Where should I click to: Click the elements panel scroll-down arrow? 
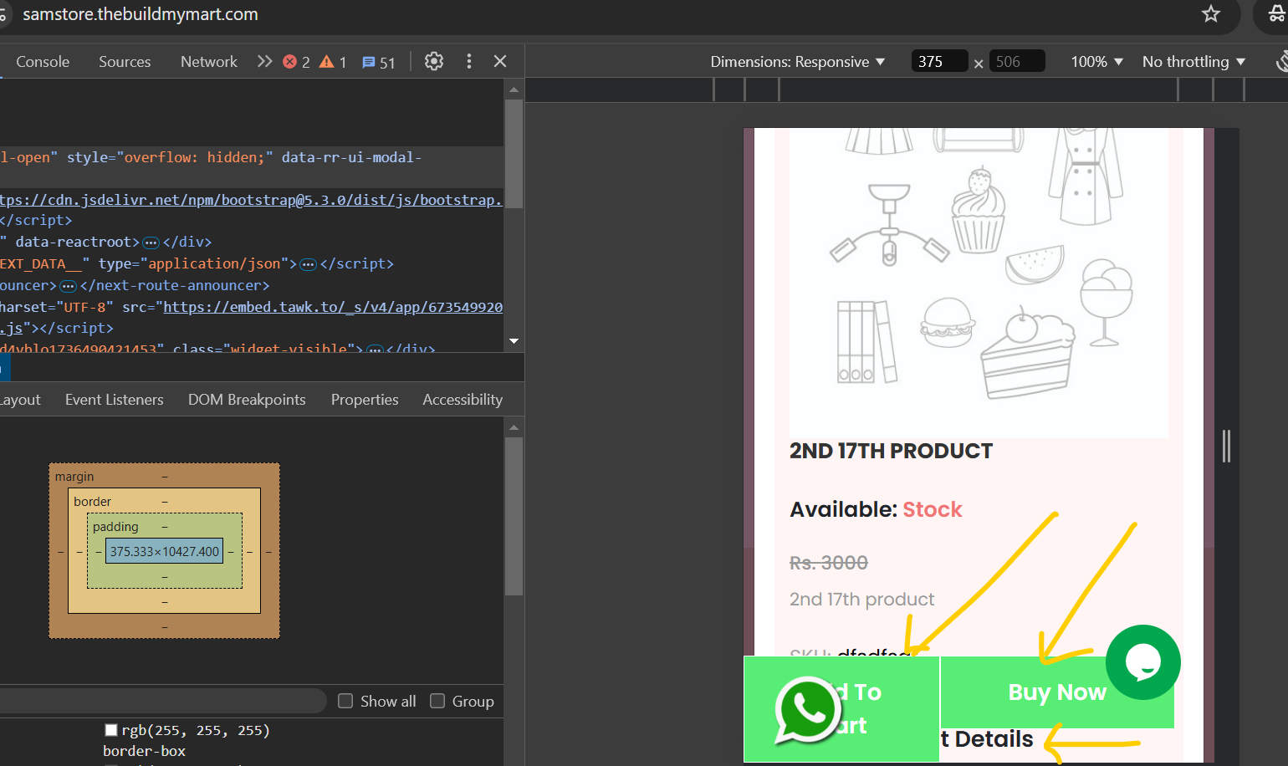514,341
